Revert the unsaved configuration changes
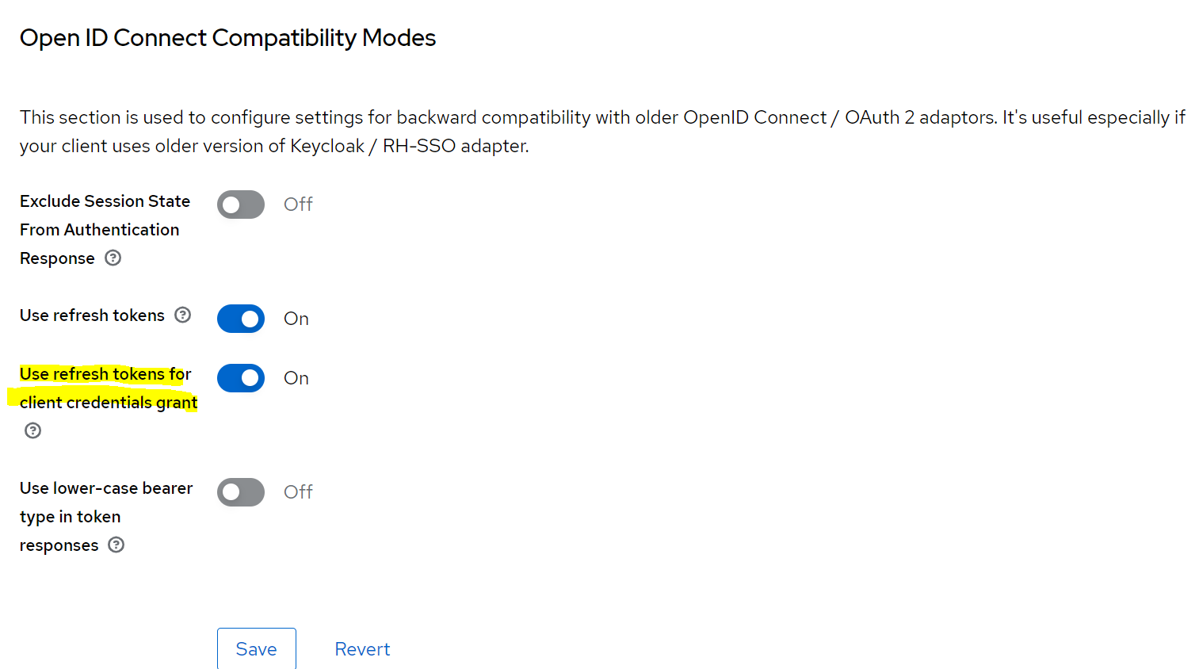The width and height of the screenshot is (1195, 669). pyautogui.click(x=362, y=648)
